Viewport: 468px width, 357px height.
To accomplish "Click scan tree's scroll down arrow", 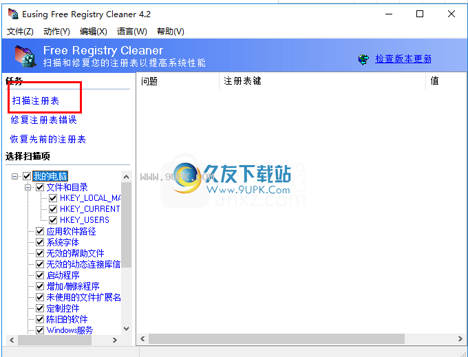I will (x=126, y=329).
